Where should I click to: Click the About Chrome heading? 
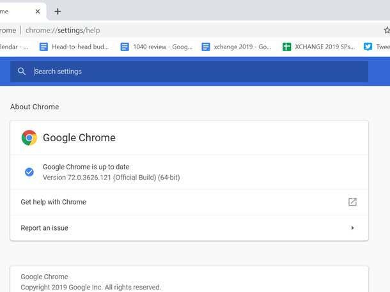35,107
